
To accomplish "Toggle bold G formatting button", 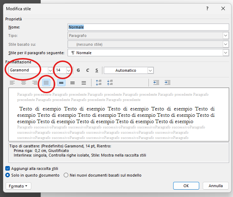I will click(78, 70).
